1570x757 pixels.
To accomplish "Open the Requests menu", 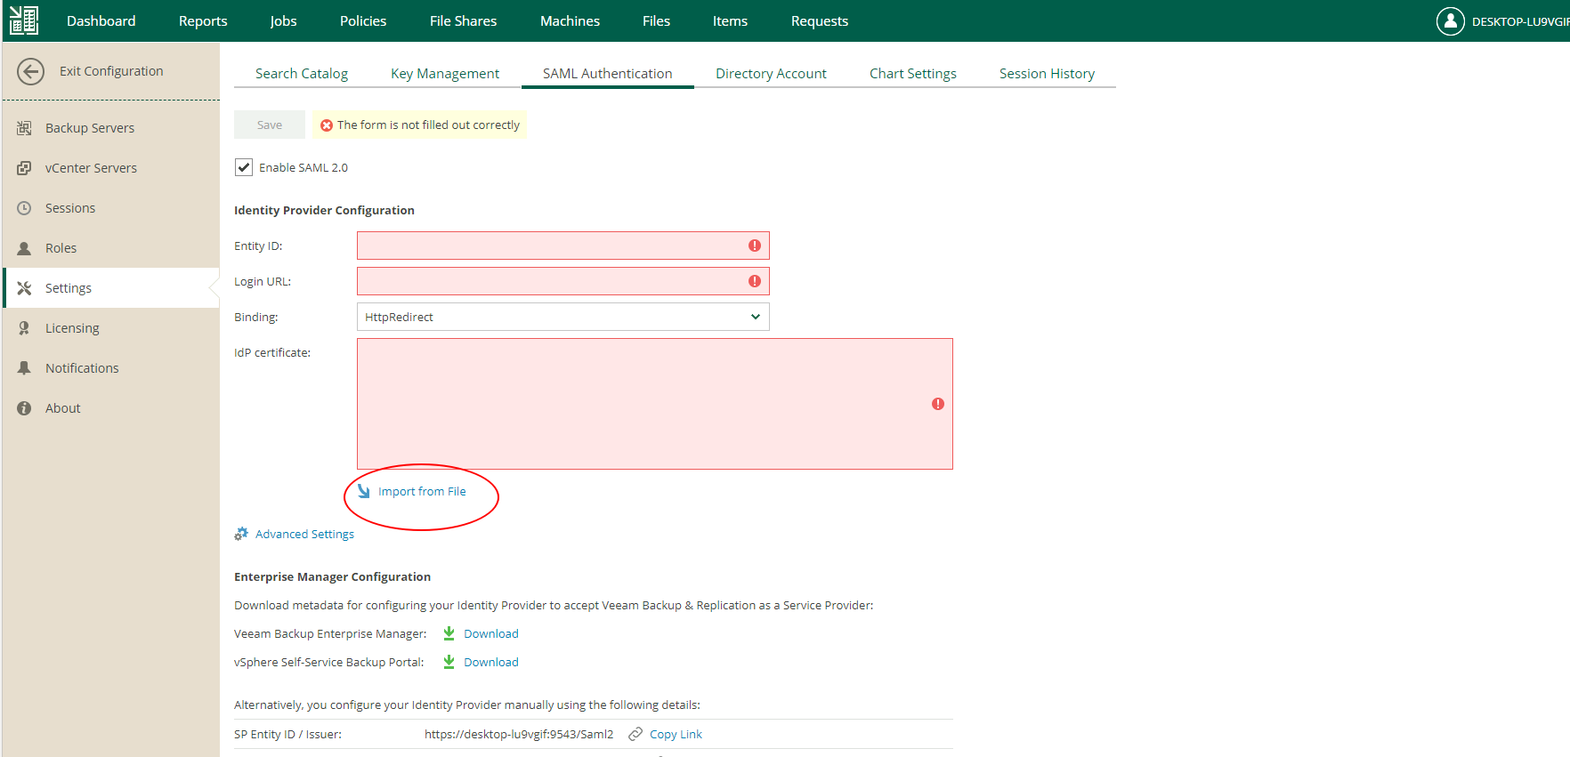I will coord(820,20).
